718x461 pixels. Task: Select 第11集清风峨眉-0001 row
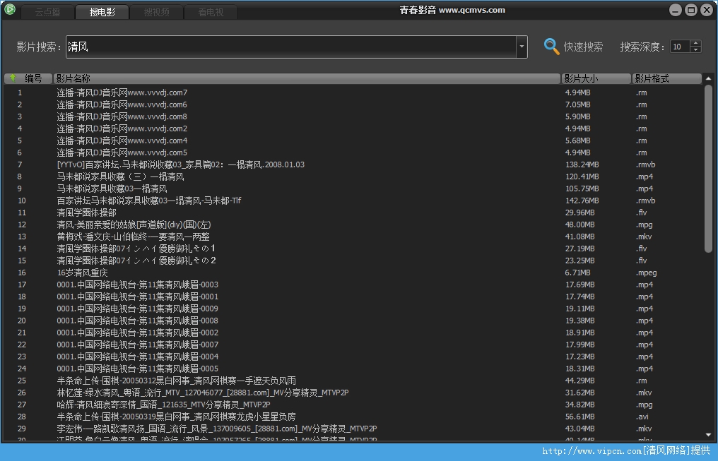pyautogui.click(x=353, y=297)
